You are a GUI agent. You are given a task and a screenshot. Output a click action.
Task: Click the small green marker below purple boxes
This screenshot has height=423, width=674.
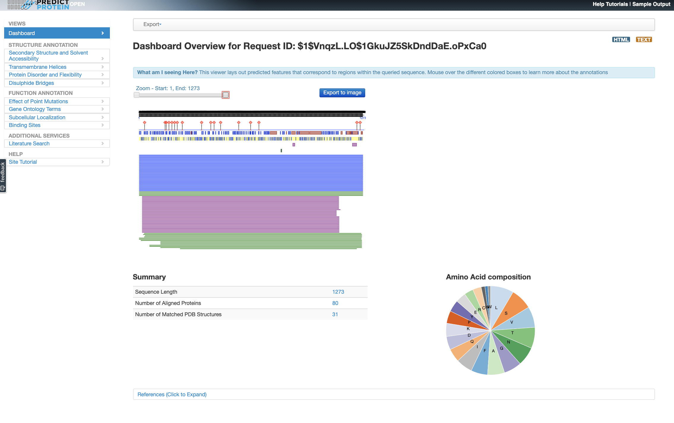click(281, 151)
